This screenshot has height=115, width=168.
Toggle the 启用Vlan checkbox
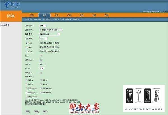[41, 60]
